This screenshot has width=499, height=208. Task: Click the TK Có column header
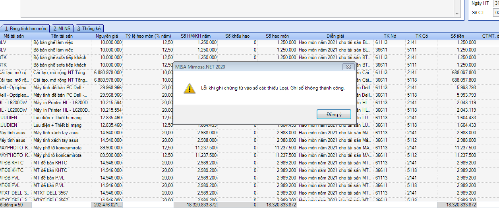pos(422,36)
